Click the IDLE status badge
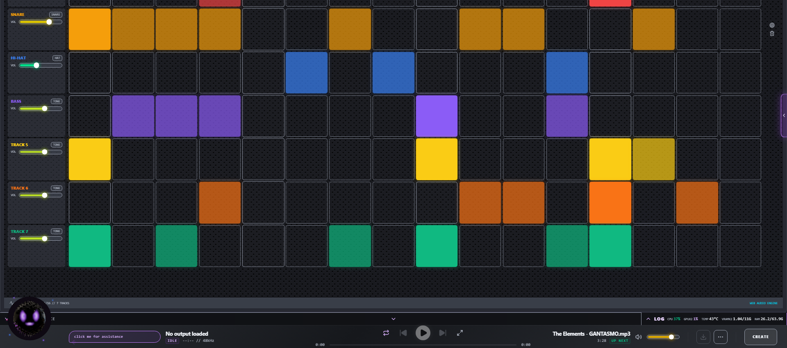This screenshot has height=348, width=787. tap(172, 341)
